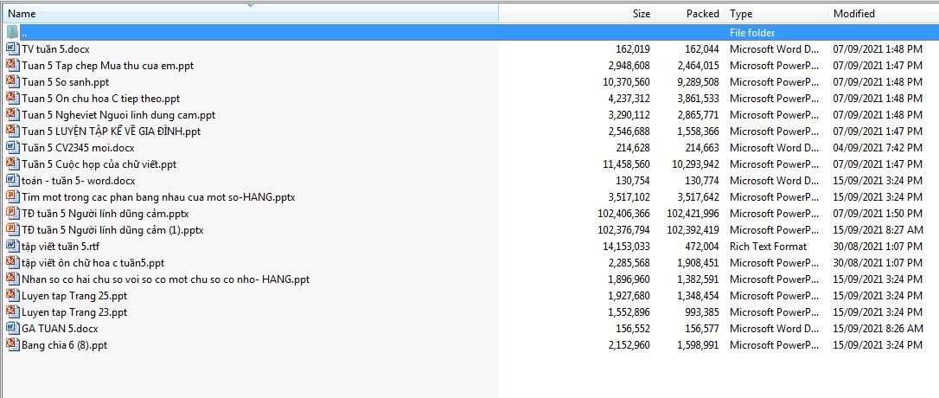Screen dimensions: 939x398
Task: Click the icon of TĐ tuần 5 Người lính dũng cảm (1).pptx
Action: click(12, 230)
